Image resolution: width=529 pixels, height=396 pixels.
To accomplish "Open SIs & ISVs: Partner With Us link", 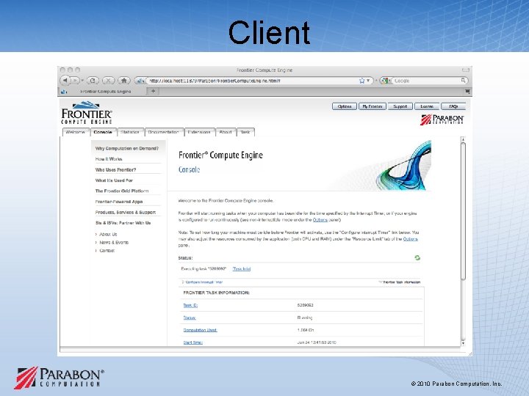I will point(123,223).
